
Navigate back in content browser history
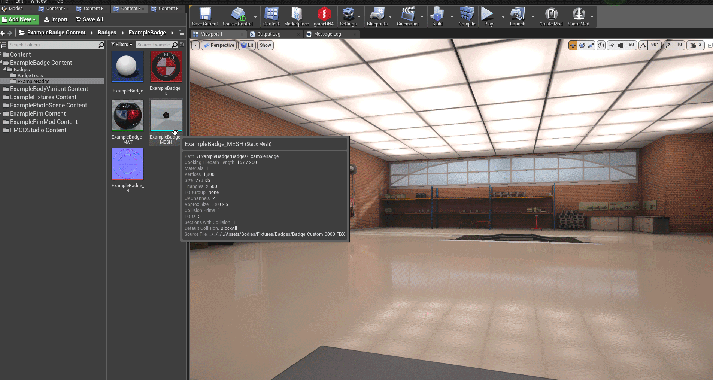tap(3, 33)
